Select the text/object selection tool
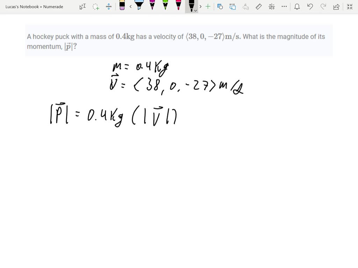 (x=83, y=7)
